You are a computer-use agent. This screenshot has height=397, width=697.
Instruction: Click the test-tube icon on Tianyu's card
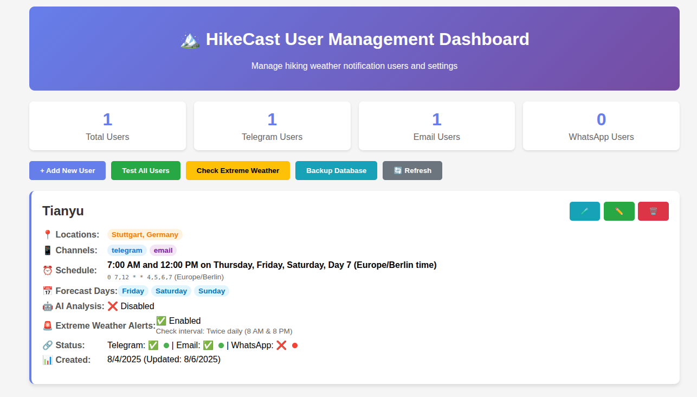(585, 212)
